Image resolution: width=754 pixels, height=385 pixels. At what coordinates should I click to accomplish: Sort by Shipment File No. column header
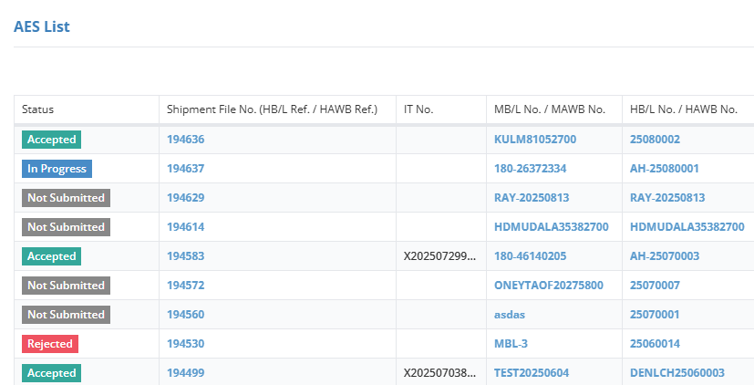click(x=272, y=109)
